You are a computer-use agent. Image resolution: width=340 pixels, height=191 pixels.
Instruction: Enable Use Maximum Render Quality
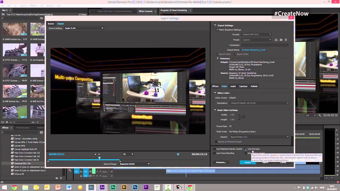pos(214,149)
